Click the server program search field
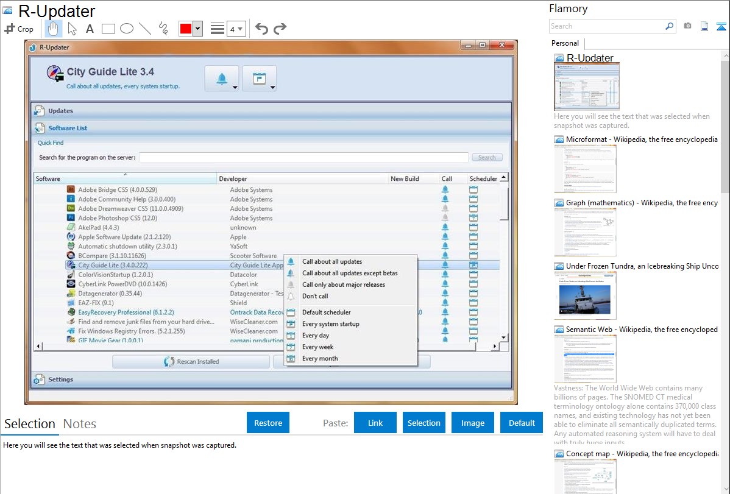 pyautogui.click(x=303, y=157)
